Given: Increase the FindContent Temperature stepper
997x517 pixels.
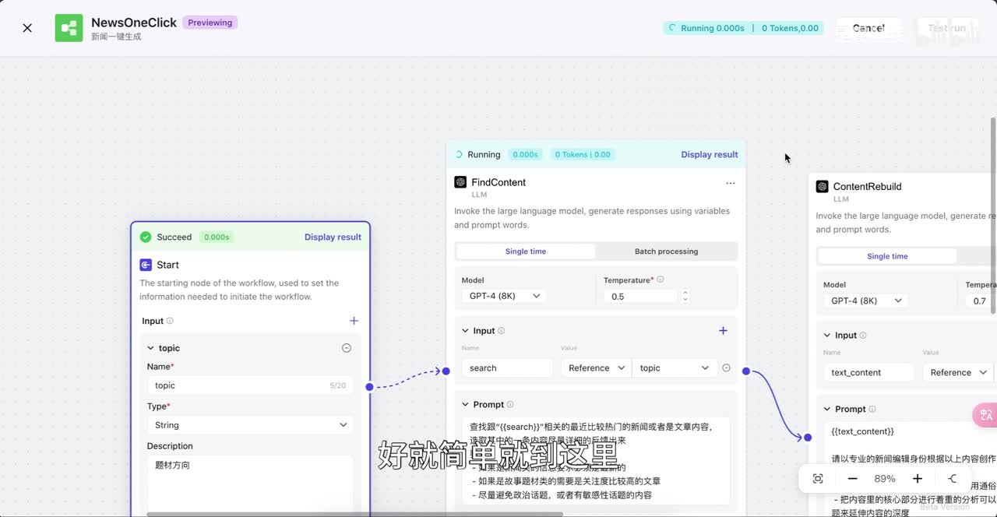Looking at the screenshot, I should (685, 294).
